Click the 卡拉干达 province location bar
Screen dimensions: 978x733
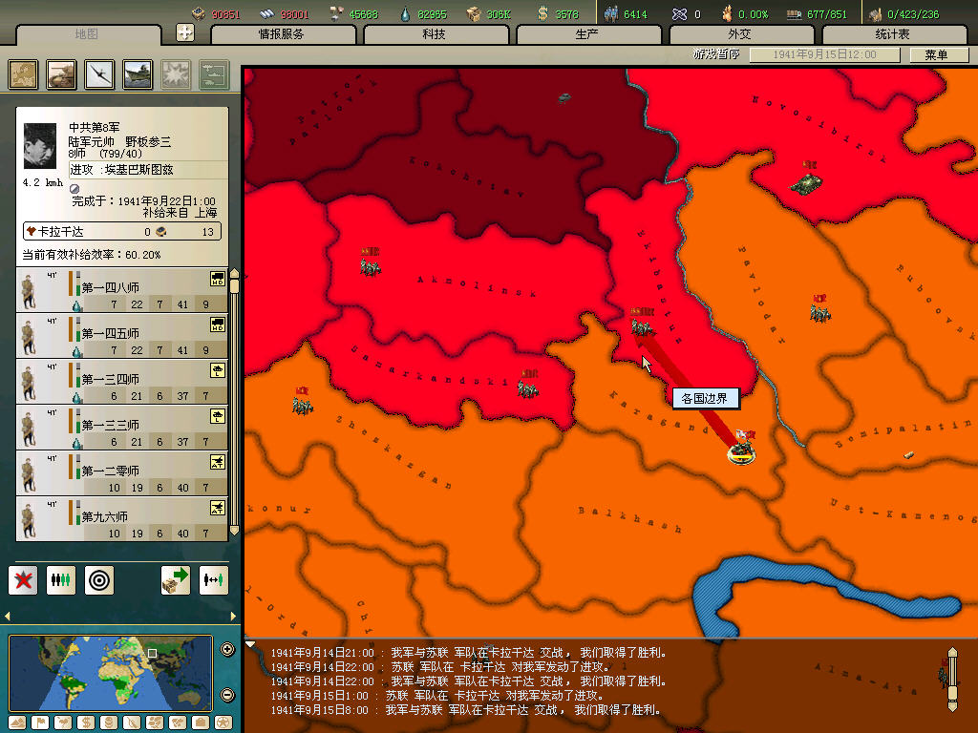point(122,232)
